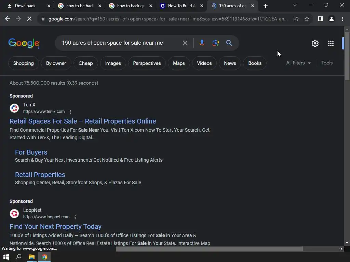Click the horizontal scrollbar right arrow
Screen dimensions: 350x262
click(341, 249)
